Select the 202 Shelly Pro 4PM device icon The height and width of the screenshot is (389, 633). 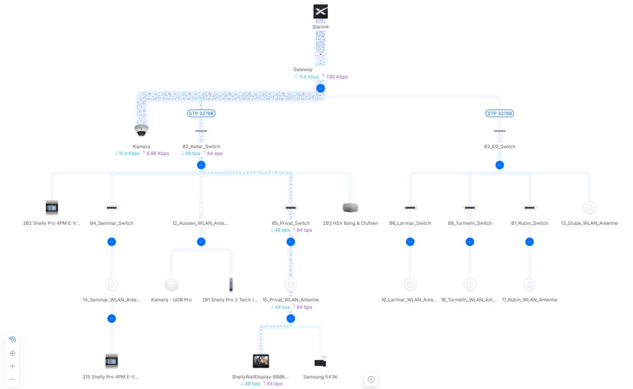(x=52, y=208)
